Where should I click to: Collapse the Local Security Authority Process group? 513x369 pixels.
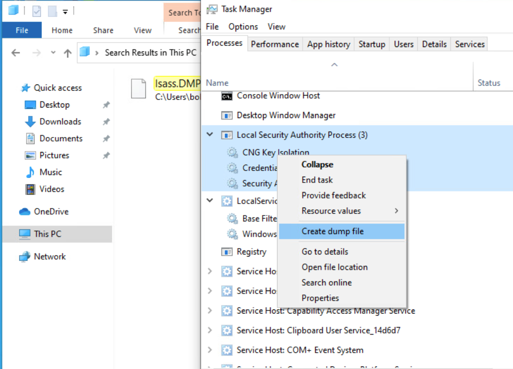(210, 134)
